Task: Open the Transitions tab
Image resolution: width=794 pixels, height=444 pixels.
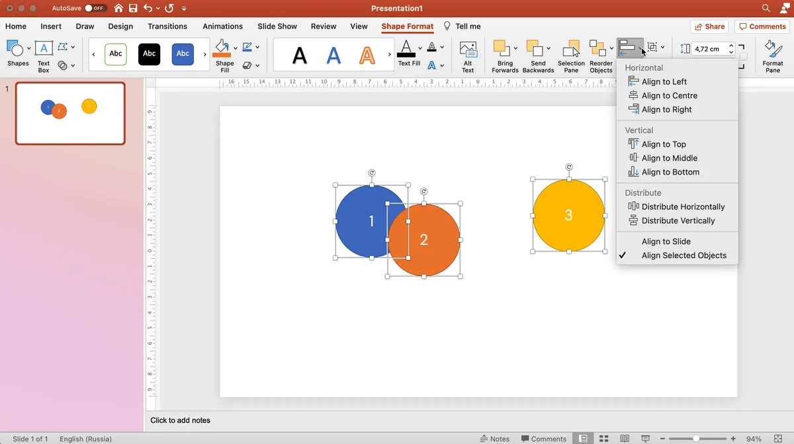Action: [167, 26]
